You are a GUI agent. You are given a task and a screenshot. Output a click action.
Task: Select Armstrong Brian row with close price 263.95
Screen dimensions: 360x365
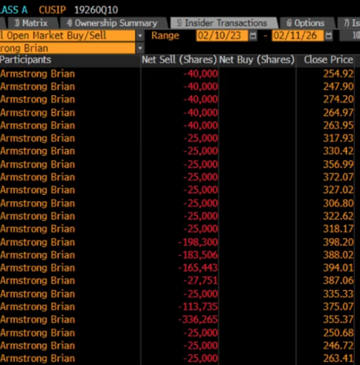[177, 125]
